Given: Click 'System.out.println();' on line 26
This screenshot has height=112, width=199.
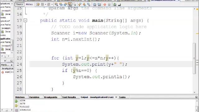Looking at the screenshot, I should tap(101, 77).
